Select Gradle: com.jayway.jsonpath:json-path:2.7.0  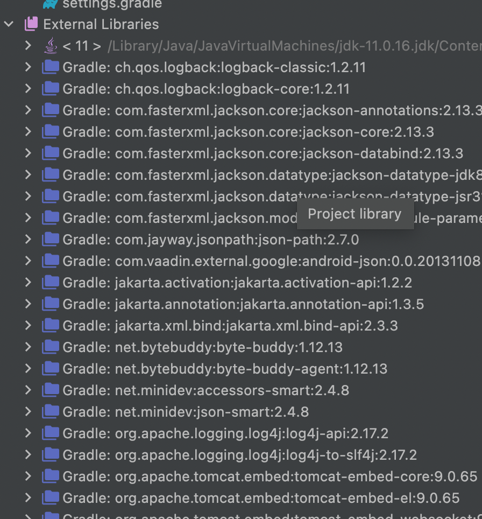tap(211, 240)
